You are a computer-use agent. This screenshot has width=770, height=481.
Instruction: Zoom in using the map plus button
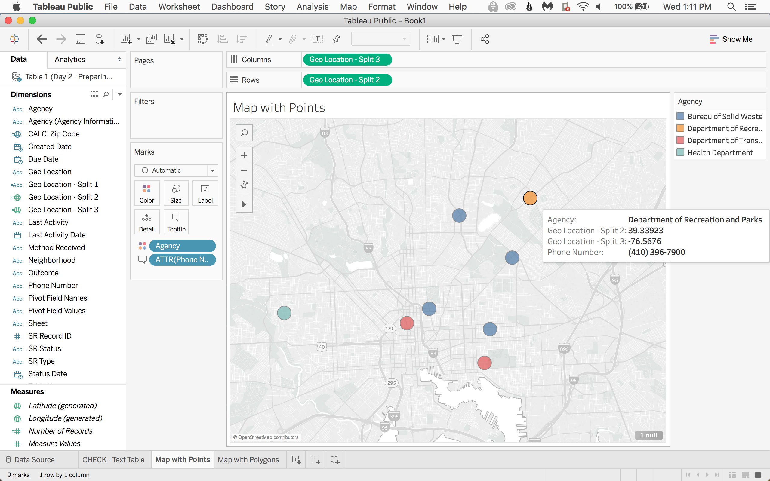244,155
